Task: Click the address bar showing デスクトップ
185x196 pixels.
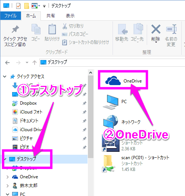Action: [112, 62]
